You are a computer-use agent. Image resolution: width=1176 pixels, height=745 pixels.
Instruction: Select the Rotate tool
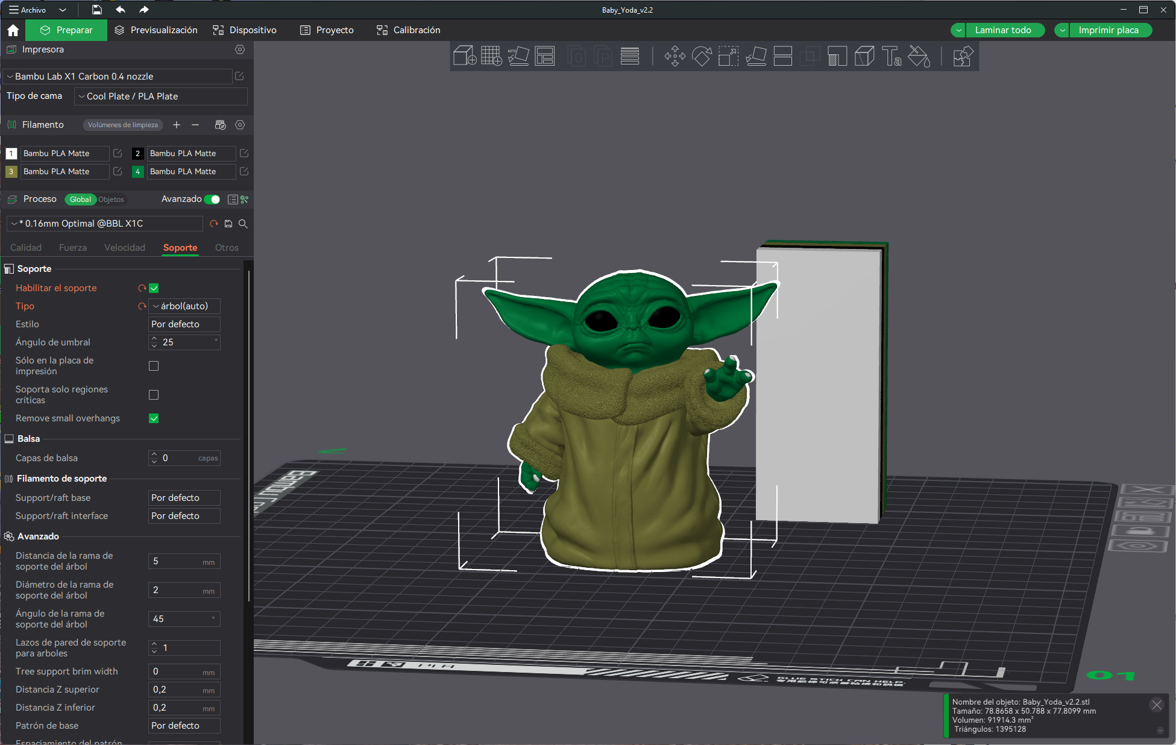(702, 56)
